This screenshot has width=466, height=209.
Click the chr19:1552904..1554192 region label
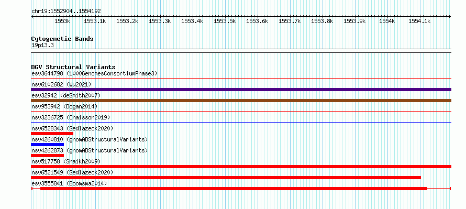click(66, 12)
